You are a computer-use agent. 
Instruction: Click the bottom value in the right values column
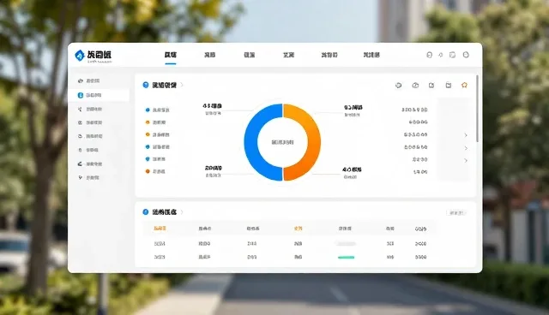tap(420, 172)
